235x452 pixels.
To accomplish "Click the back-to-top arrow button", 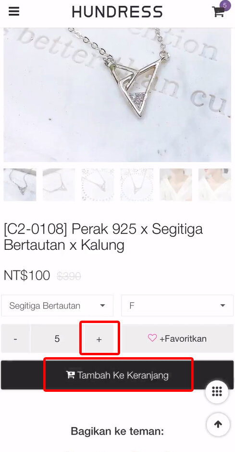I will tap(218, 425).
